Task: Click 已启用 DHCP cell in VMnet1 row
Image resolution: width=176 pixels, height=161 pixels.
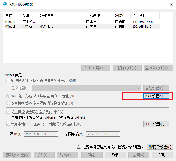Action: tap(120, 22)
